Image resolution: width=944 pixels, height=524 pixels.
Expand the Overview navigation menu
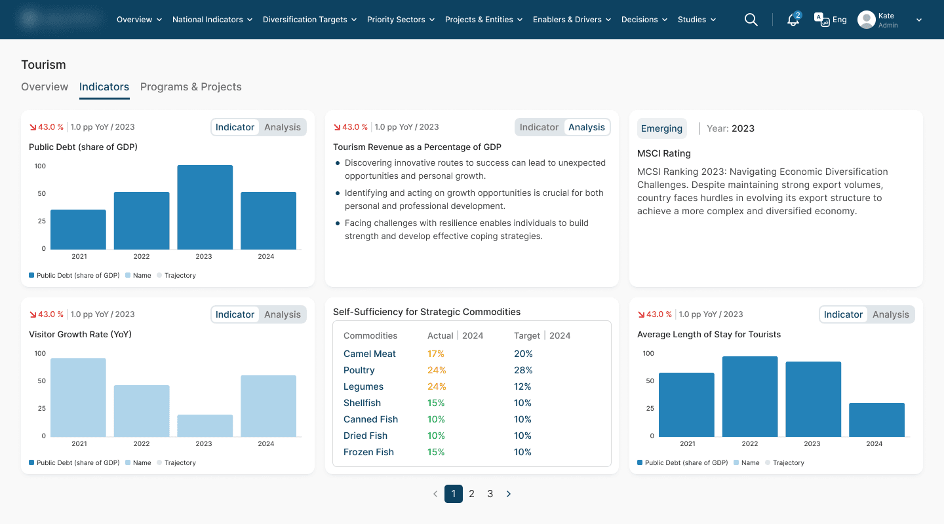(x=139, y=20)
